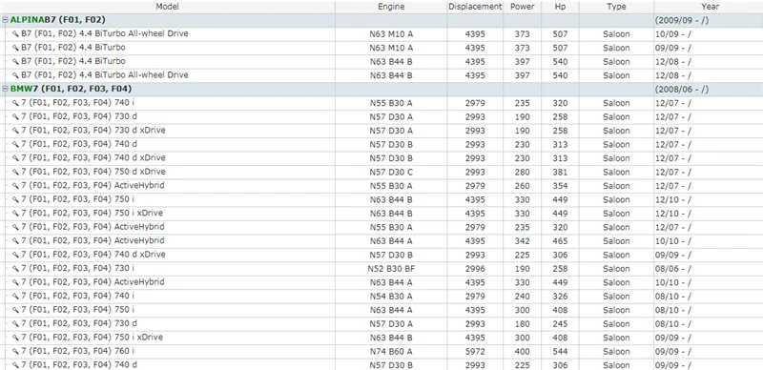Select the 730 d xDrive model text
Screen dimensions: 763x370
(x=93, y=131)
